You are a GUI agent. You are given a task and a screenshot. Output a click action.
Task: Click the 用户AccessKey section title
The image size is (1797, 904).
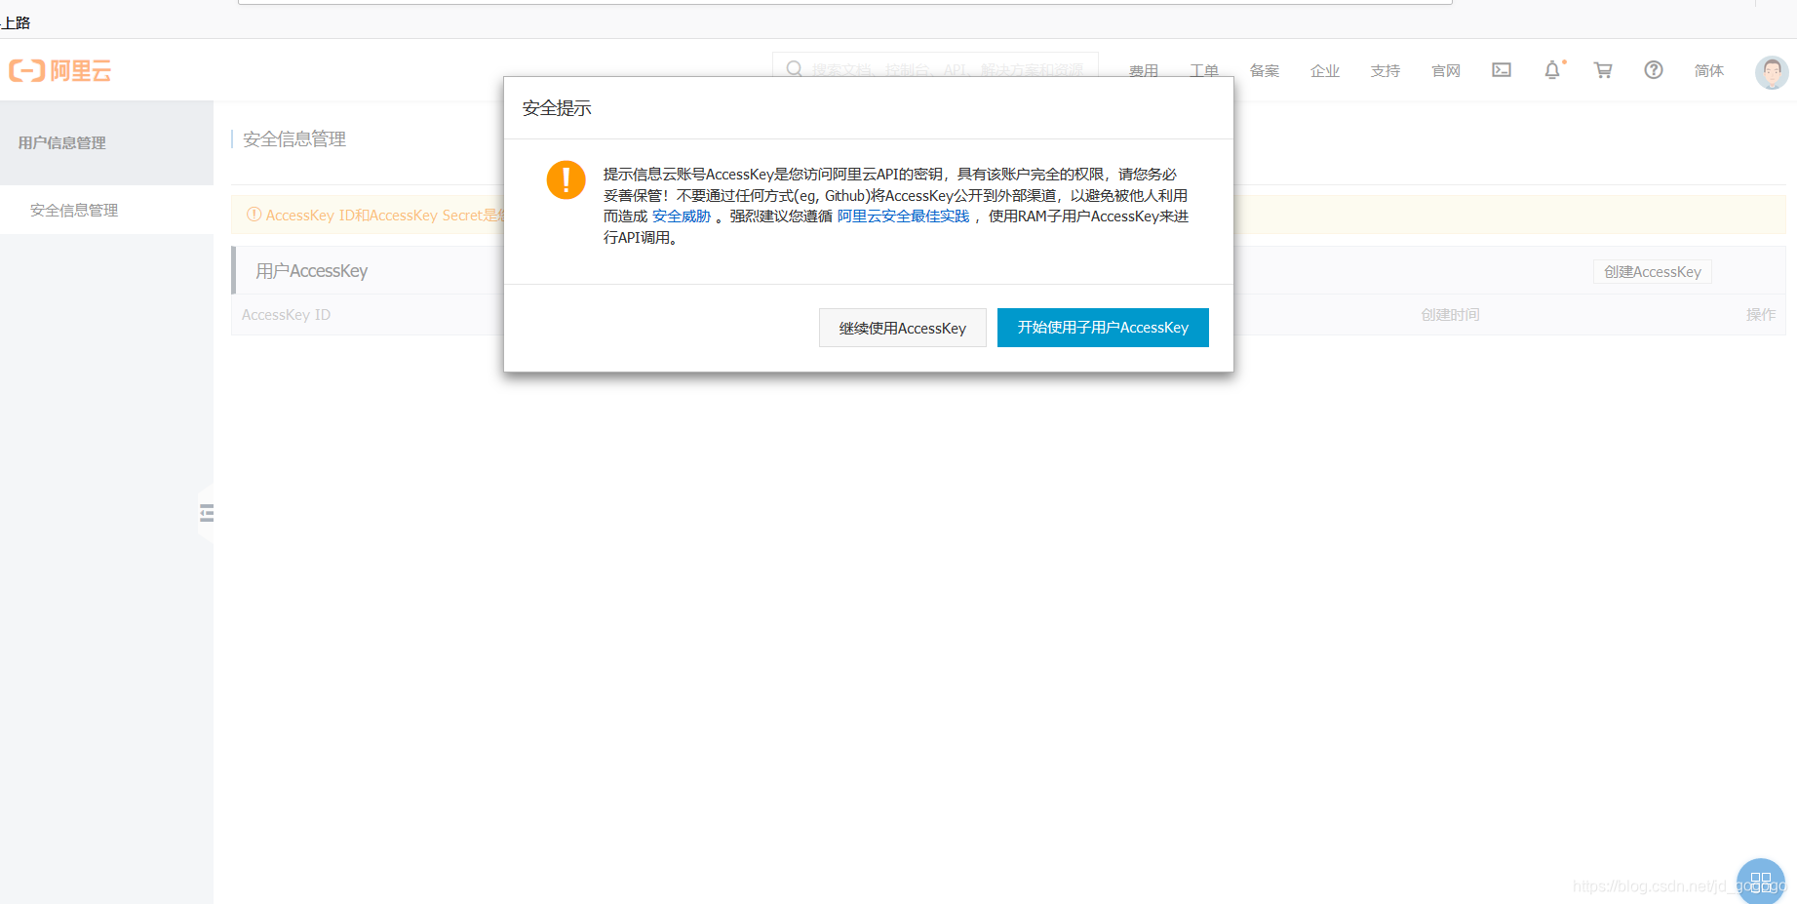click(x=312, y=271)
